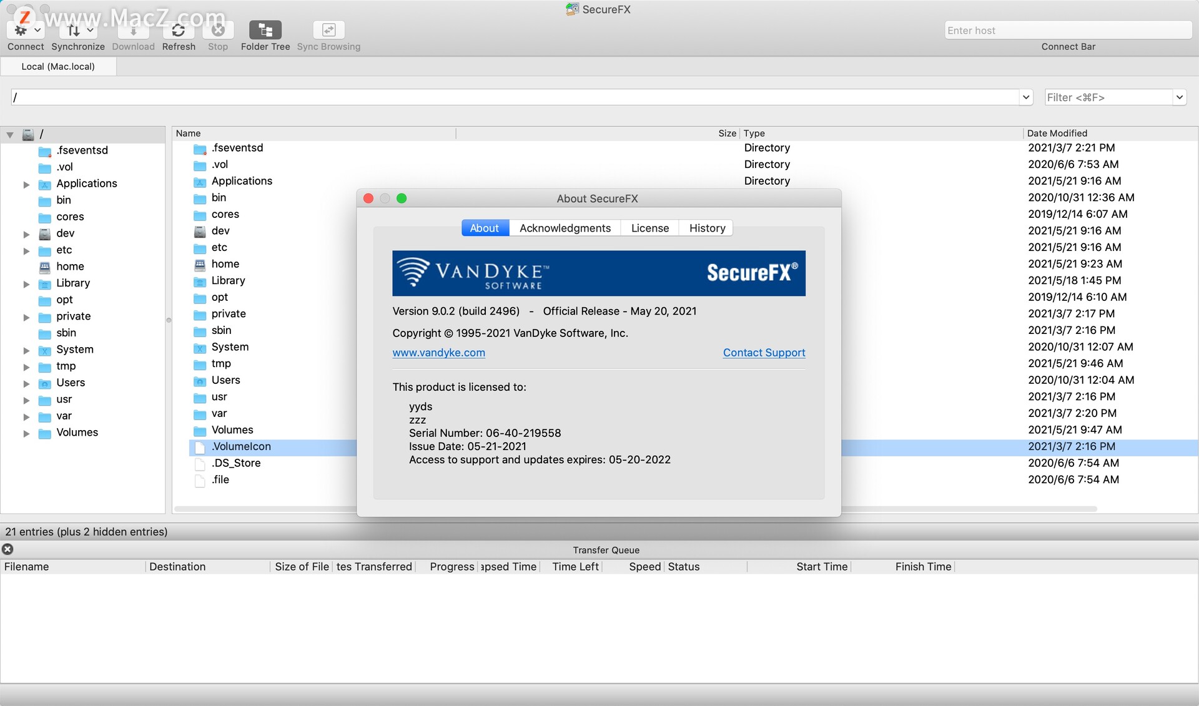Screen dimensions: 1199x706
Task: Click root drive icon in folder tree
Action: point(28,134)
